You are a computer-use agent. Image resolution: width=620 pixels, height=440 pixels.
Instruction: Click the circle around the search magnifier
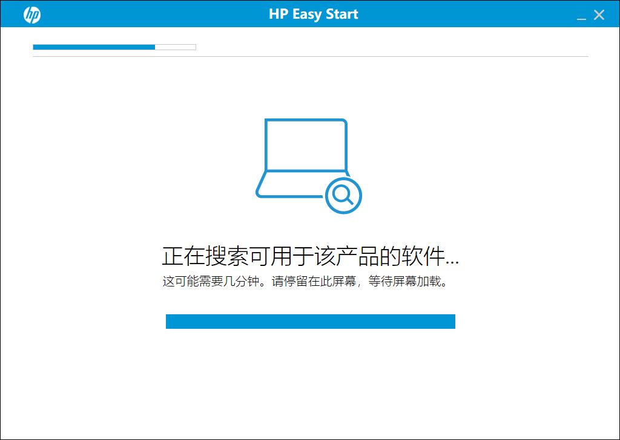[x=343, y=195]
